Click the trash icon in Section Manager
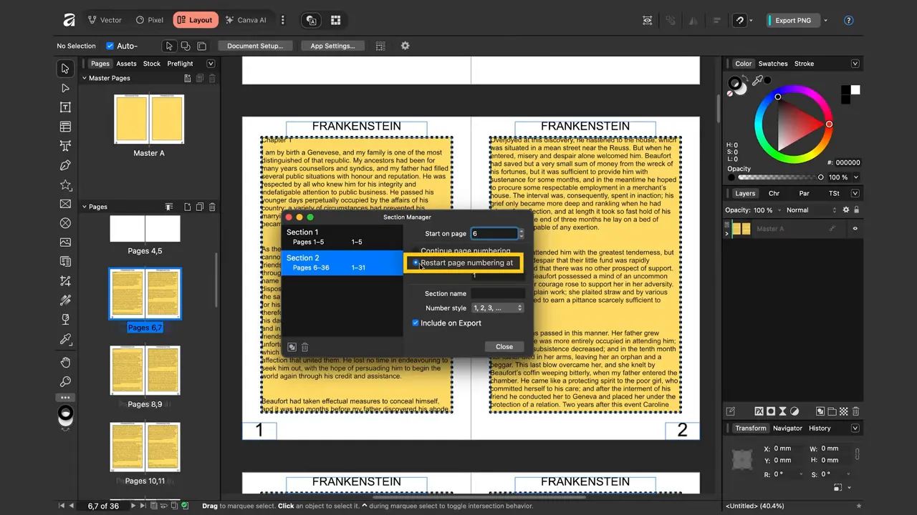The image size is (917, 515). [304, 347]
